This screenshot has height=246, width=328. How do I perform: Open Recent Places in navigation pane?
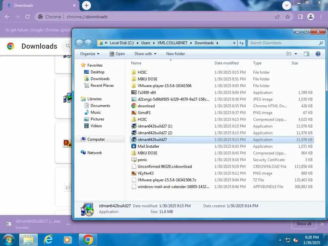point(99,85)
